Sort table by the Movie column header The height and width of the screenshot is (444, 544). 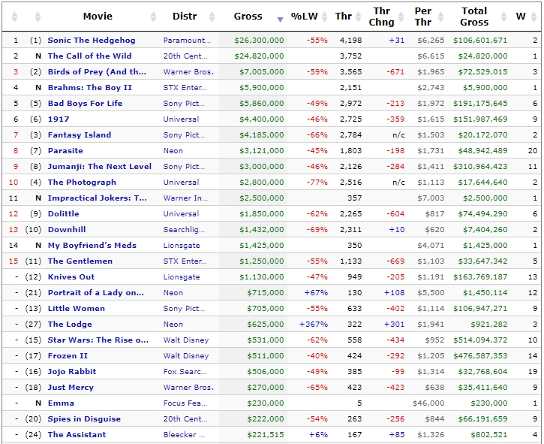(98, 17)
